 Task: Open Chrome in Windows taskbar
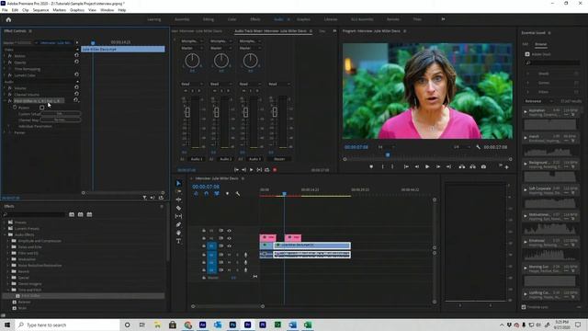[x=187, y=325]
